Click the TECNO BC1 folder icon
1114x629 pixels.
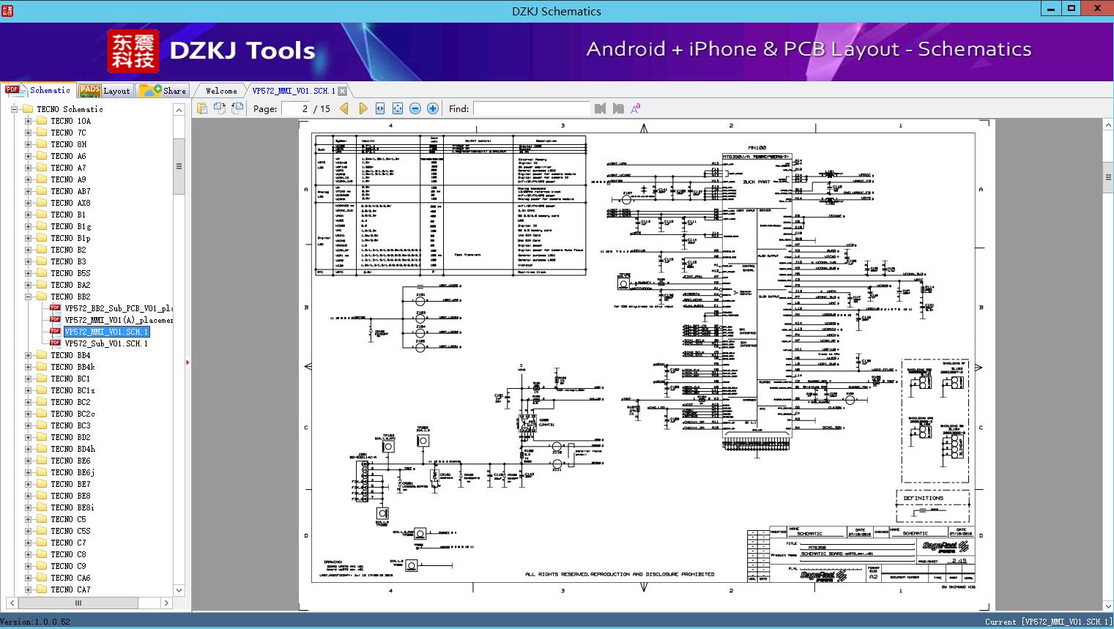[x=42, y=379]
